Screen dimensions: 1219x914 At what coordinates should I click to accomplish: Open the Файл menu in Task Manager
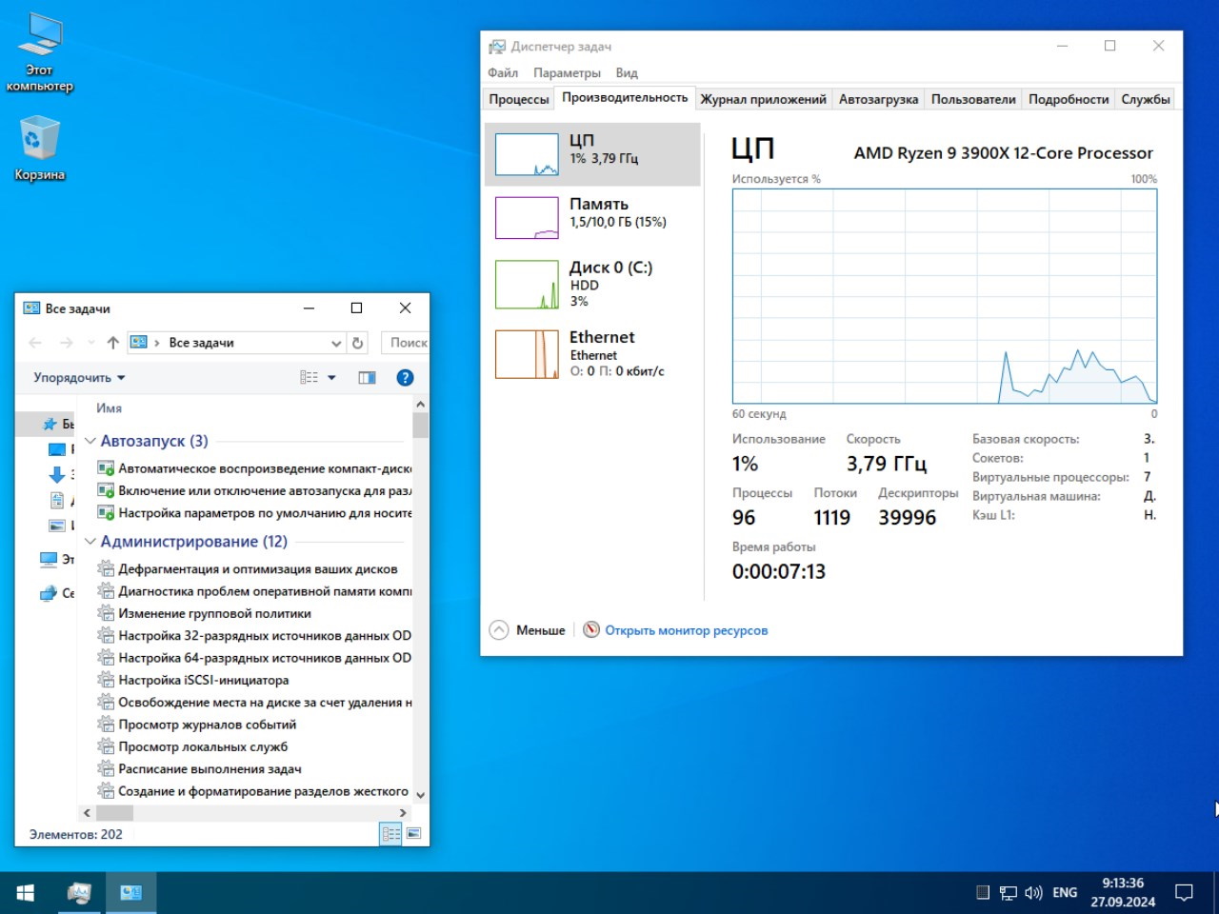pos(503,73)
